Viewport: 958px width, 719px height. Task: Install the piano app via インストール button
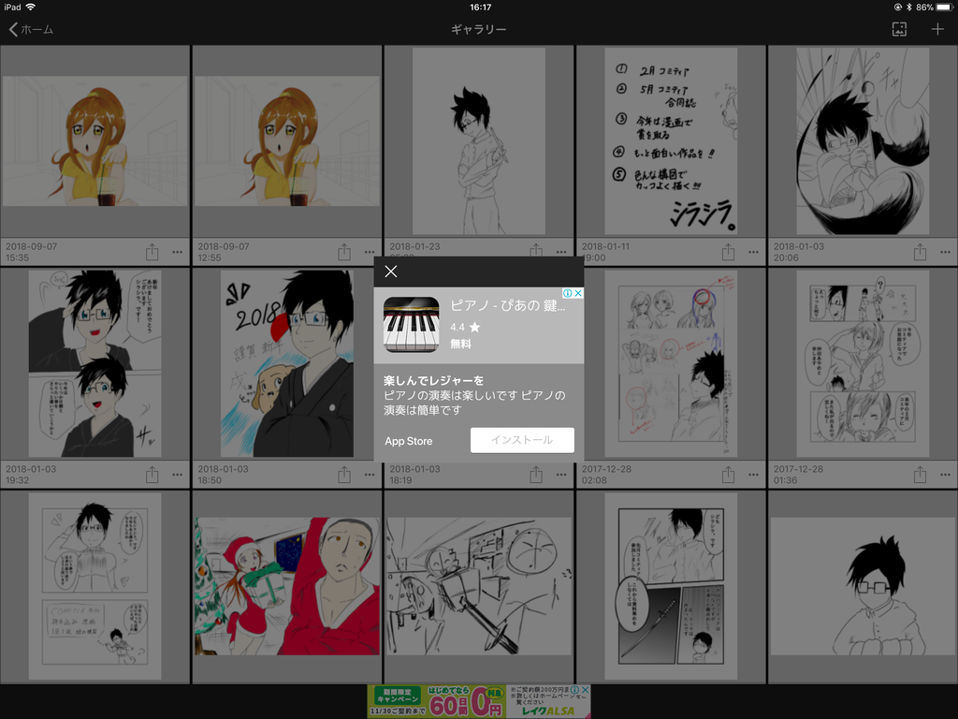(x=522, y=440)
